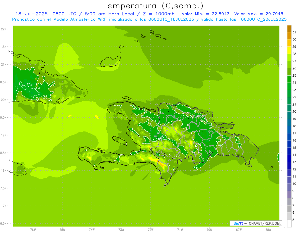Screen dimensions: 301x233
Task: Pick the purple legend band between 8 and 9
Action: pyautogui.click(x=289, y=195)
